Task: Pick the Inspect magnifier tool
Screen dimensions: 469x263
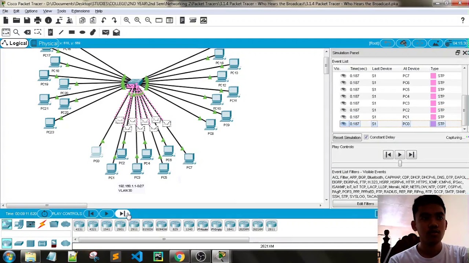Action: tap(16, 33)
